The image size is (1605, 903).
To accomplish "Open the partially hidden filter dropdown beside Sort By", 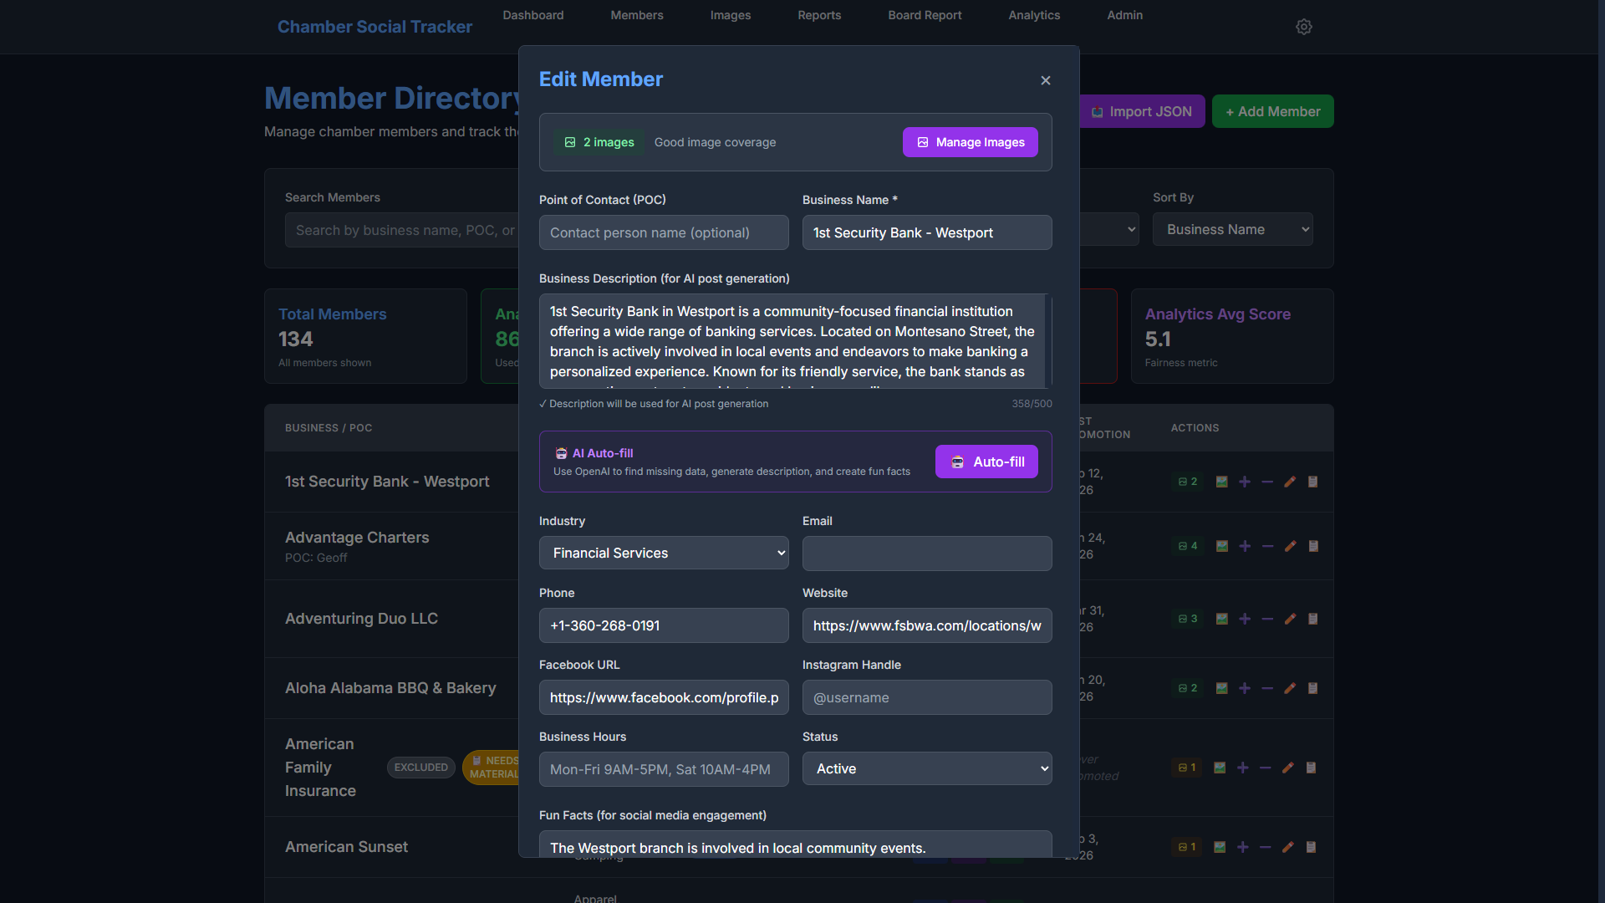I will [x=1109, y=229].
